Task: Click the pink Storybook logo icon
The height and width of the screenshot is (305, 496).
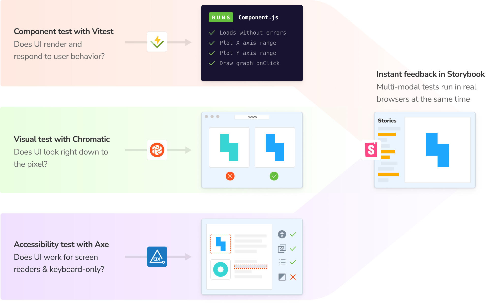Action: pos(371,150)
